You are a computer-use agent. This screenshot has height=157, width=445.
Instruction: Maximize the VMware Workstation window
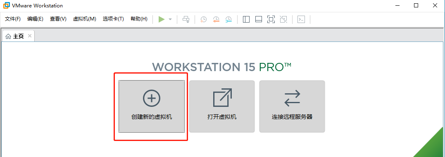[x=416, y=5]
